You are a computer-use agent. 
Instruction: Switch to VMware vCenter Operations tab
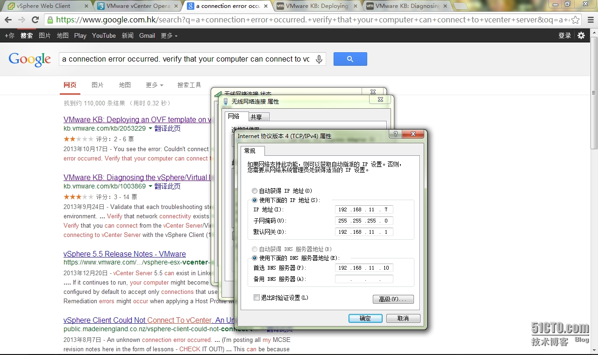click(138, 6)
